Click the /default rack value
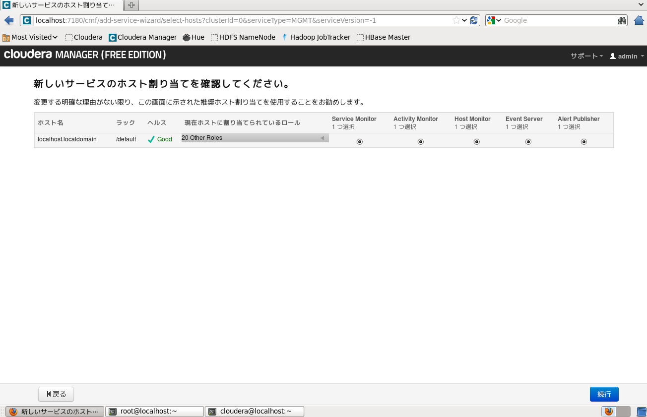This screenshot has height=417, width=647. (x=126, y=139)
